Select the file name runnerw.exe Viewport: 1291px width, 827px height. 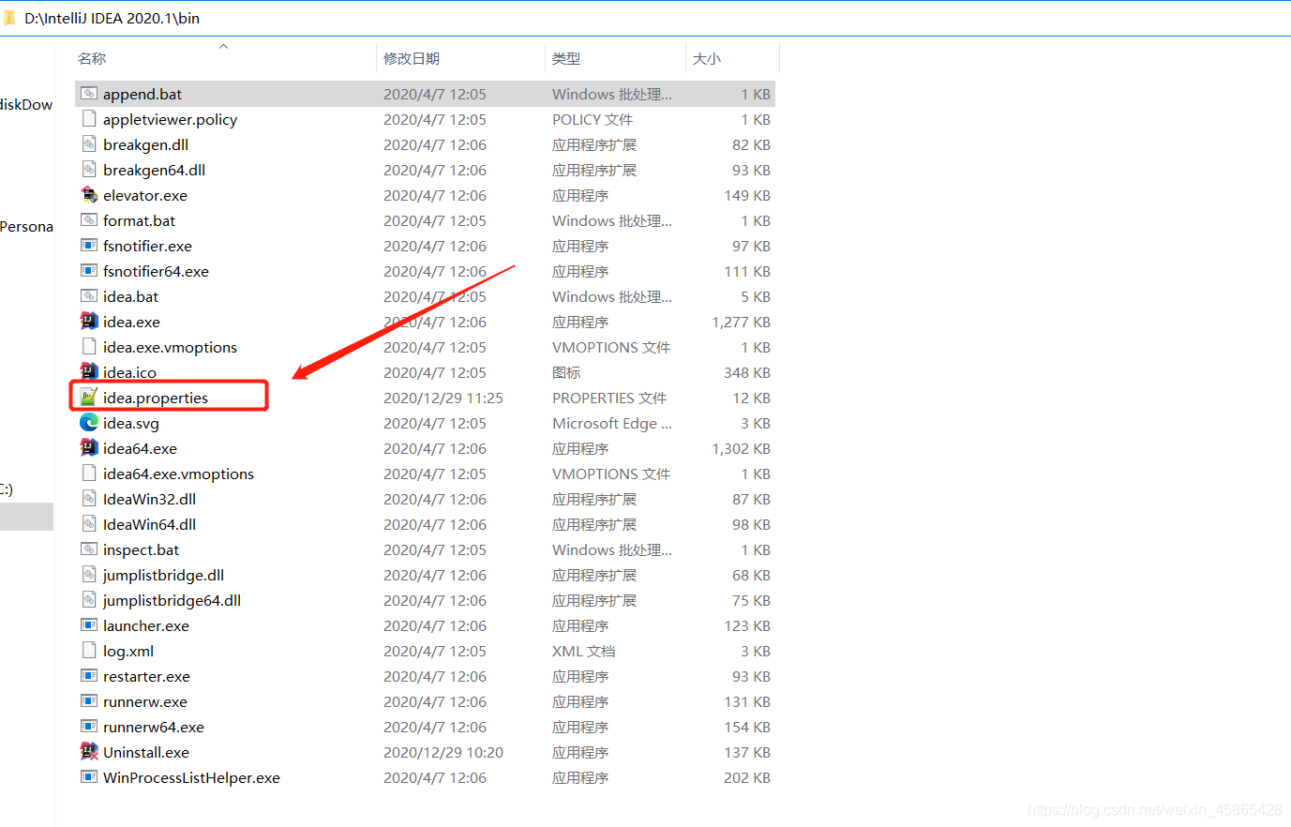pyautogui.click(x=145, y=701)
